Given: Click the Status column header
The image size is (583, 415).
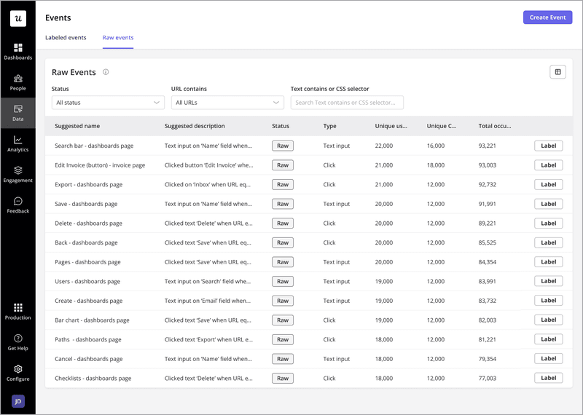Looking at the screenshot, I should 281,126.
